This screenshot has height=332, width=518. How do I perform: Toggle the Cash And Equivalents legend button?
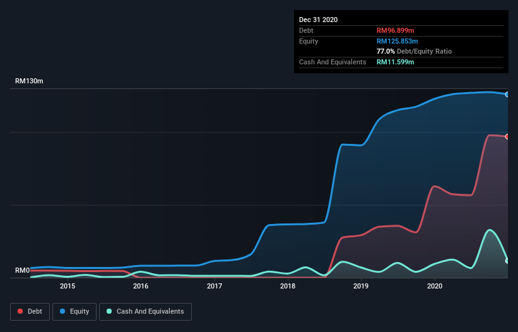click(x=145, y=312)
